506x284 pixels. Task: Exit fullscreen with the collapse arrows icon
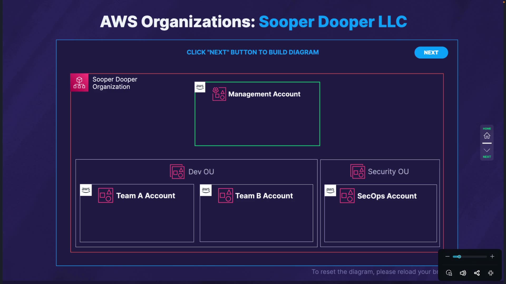pos(491,273)
